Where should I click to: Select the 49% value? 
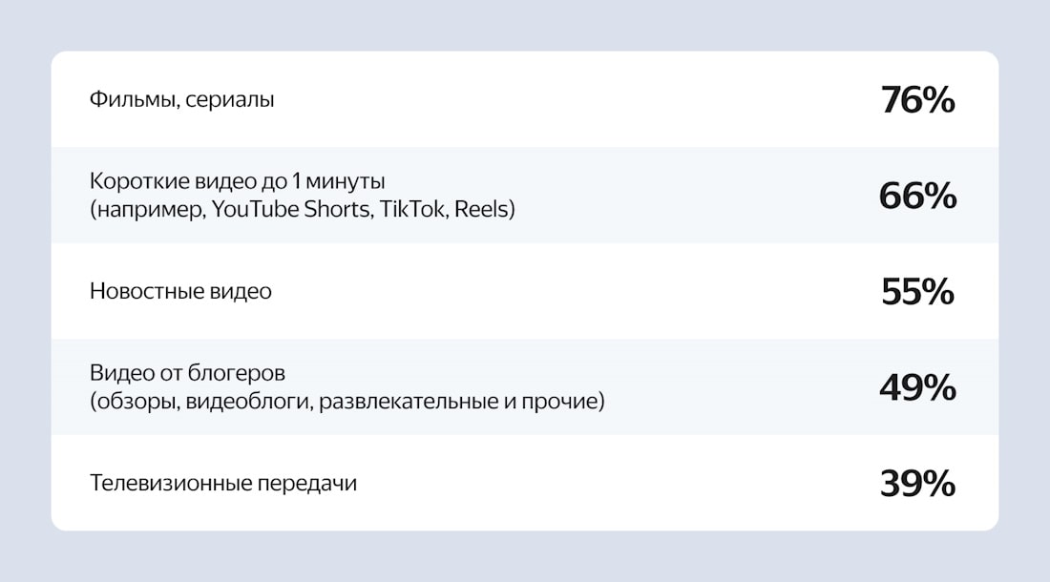click(x=917, y=387)
